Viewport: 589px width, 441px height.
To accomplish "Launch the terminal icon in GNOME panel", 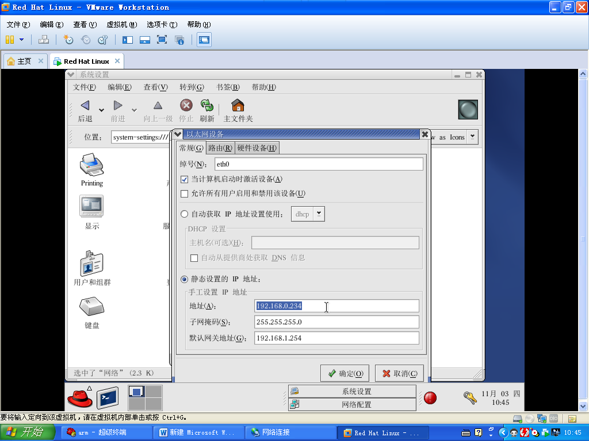I will [108, 398].
